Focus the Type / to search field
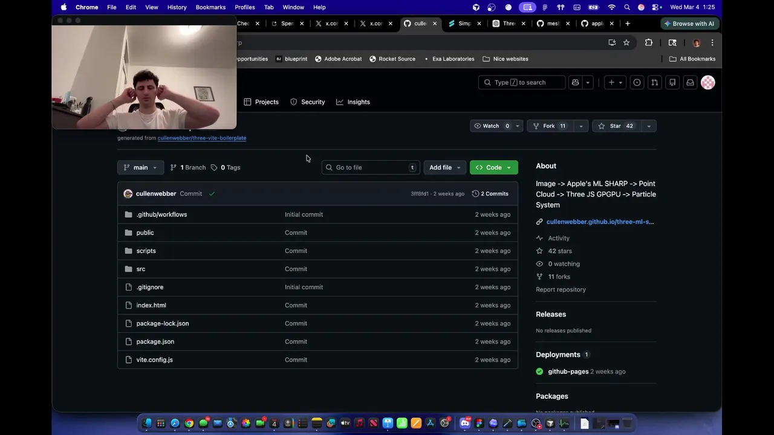774x435 pixels. pos(522,82)
